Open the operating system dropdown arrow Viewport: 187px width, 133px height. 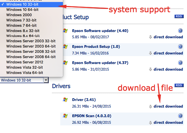pyautogui.click(x=46, y=80)
